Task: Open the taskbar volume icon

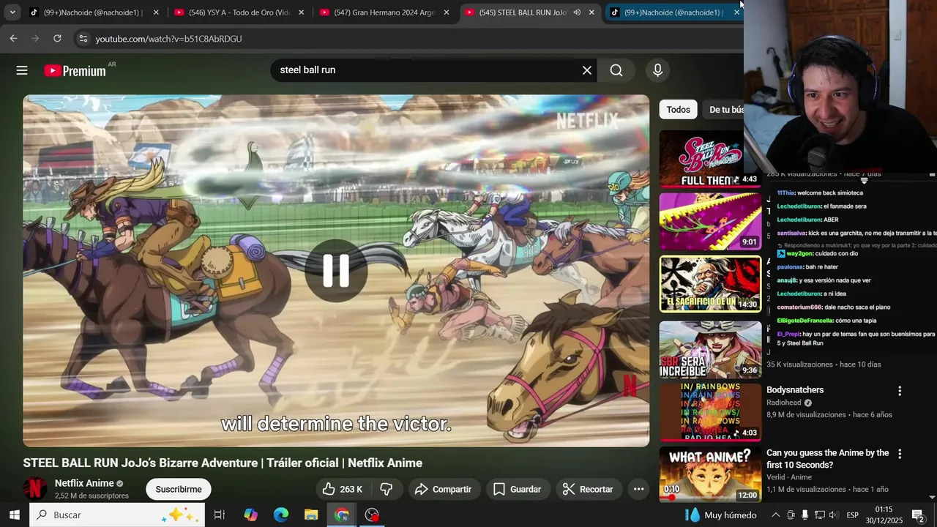Action: pos(834,515)
